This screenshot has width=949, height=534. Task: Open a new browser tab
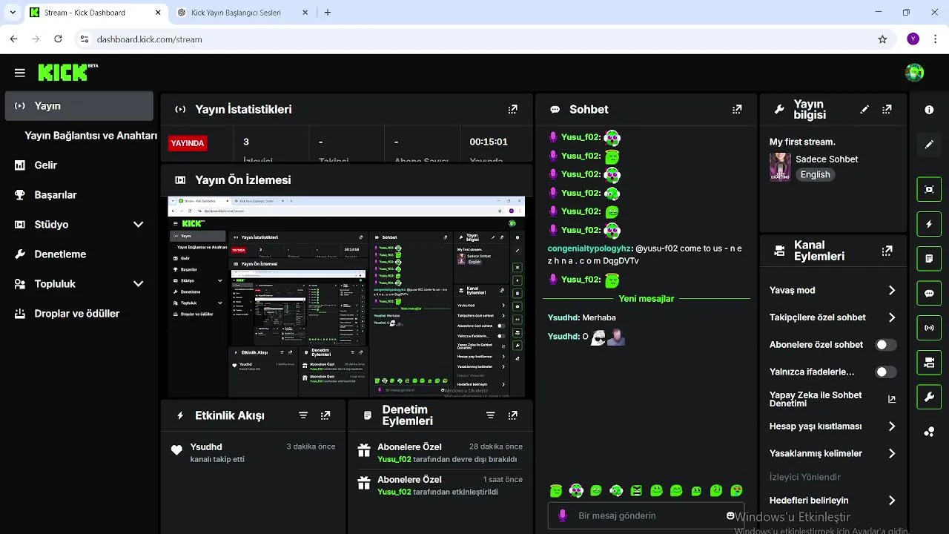pos(328,13)
